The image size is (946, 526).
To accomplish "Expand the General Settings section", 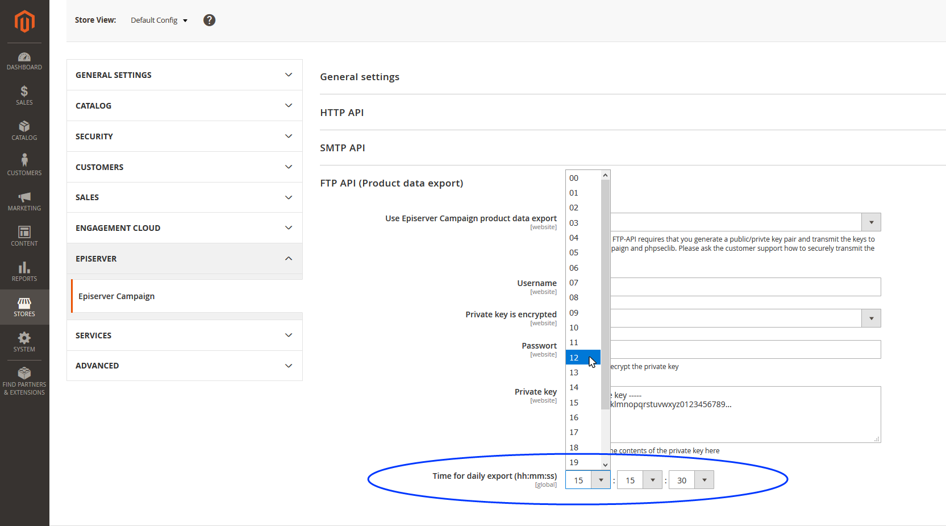I will click(x=184, y=75).
